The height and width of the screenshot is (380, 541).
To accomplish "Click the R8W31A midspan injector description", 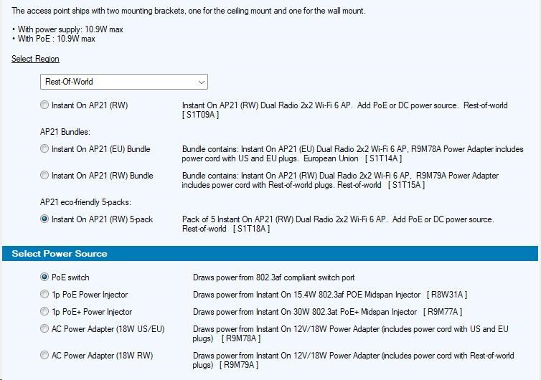I will coord(329,295).
